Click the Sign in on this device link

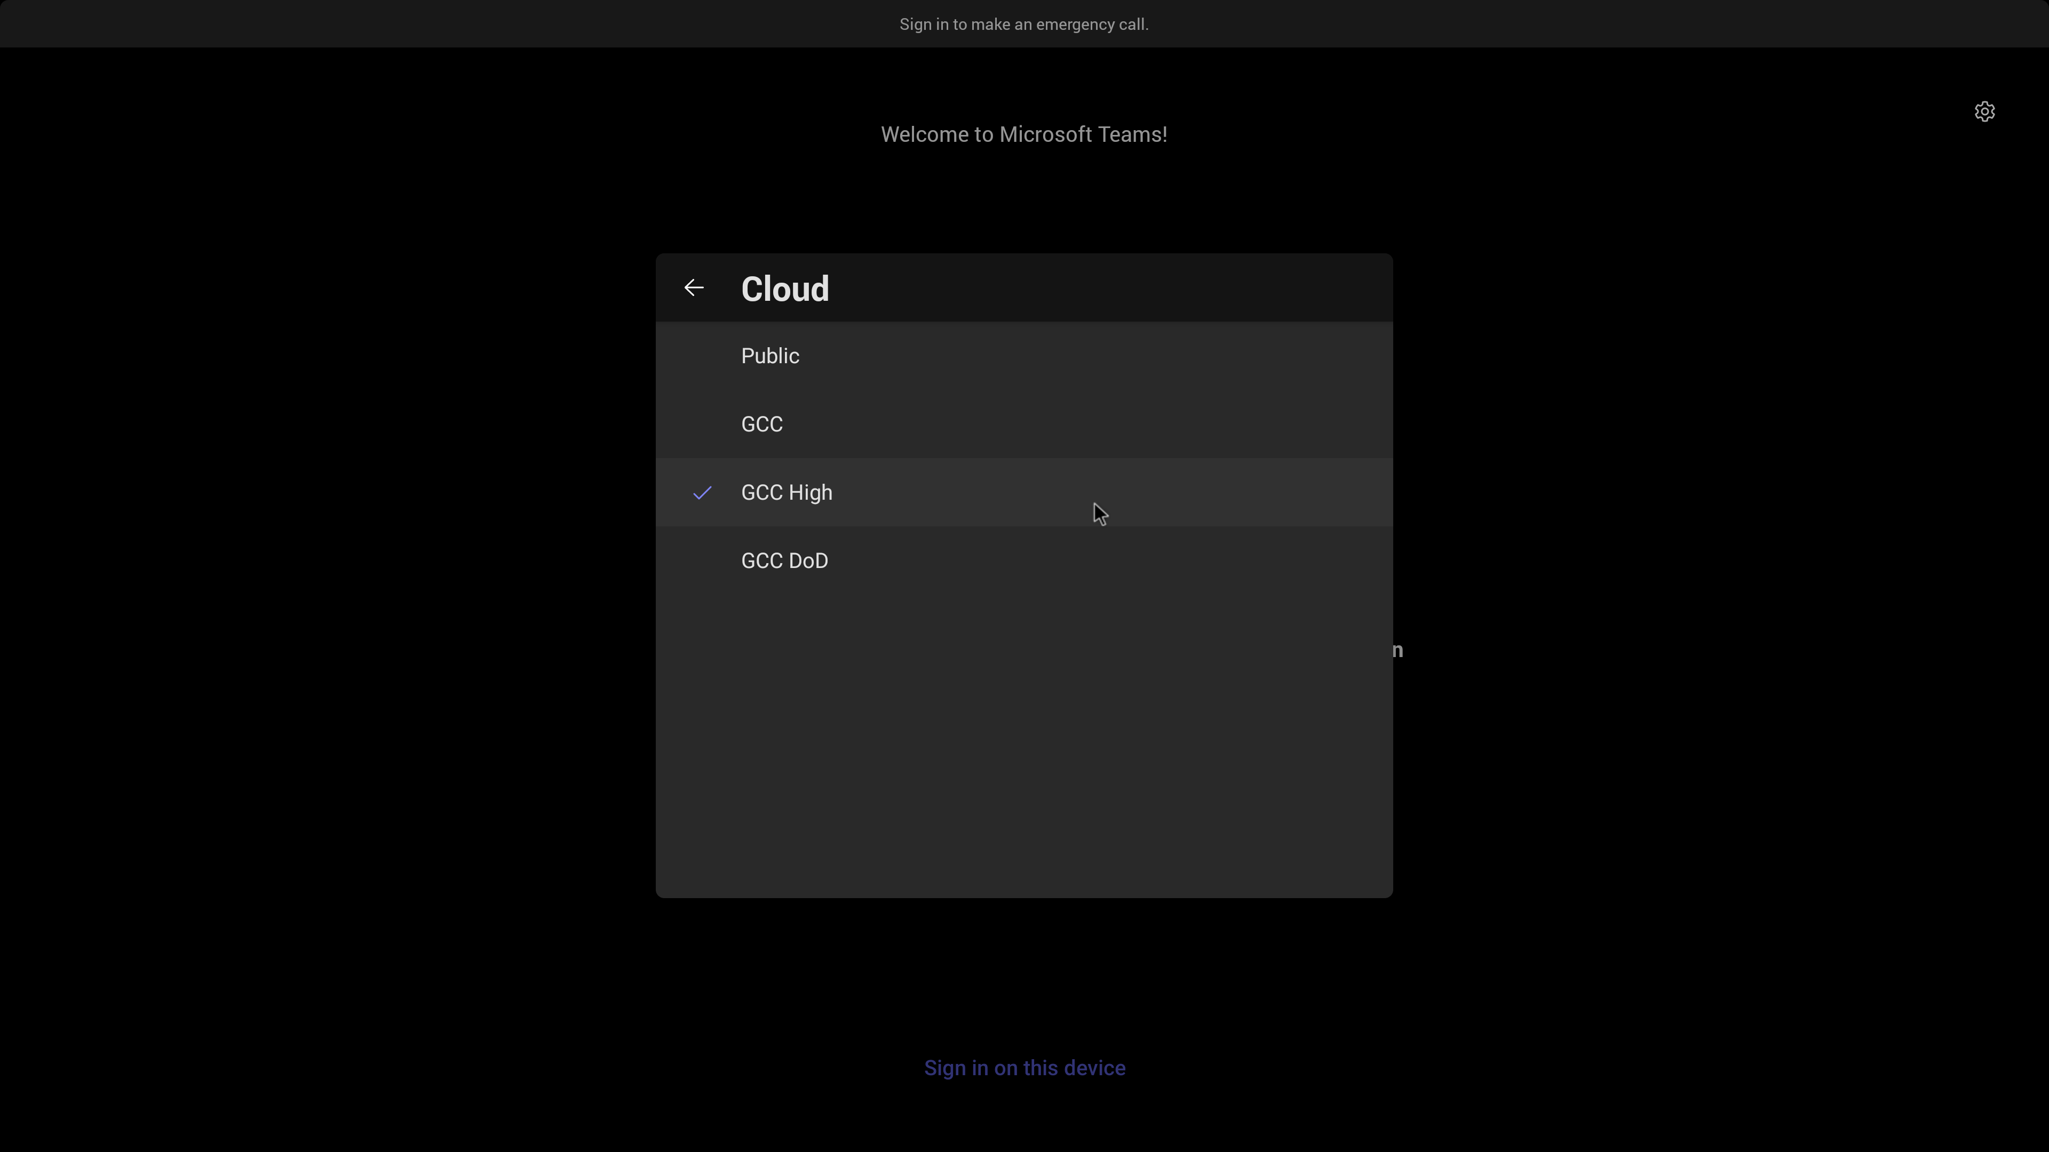[1024, 1068]
